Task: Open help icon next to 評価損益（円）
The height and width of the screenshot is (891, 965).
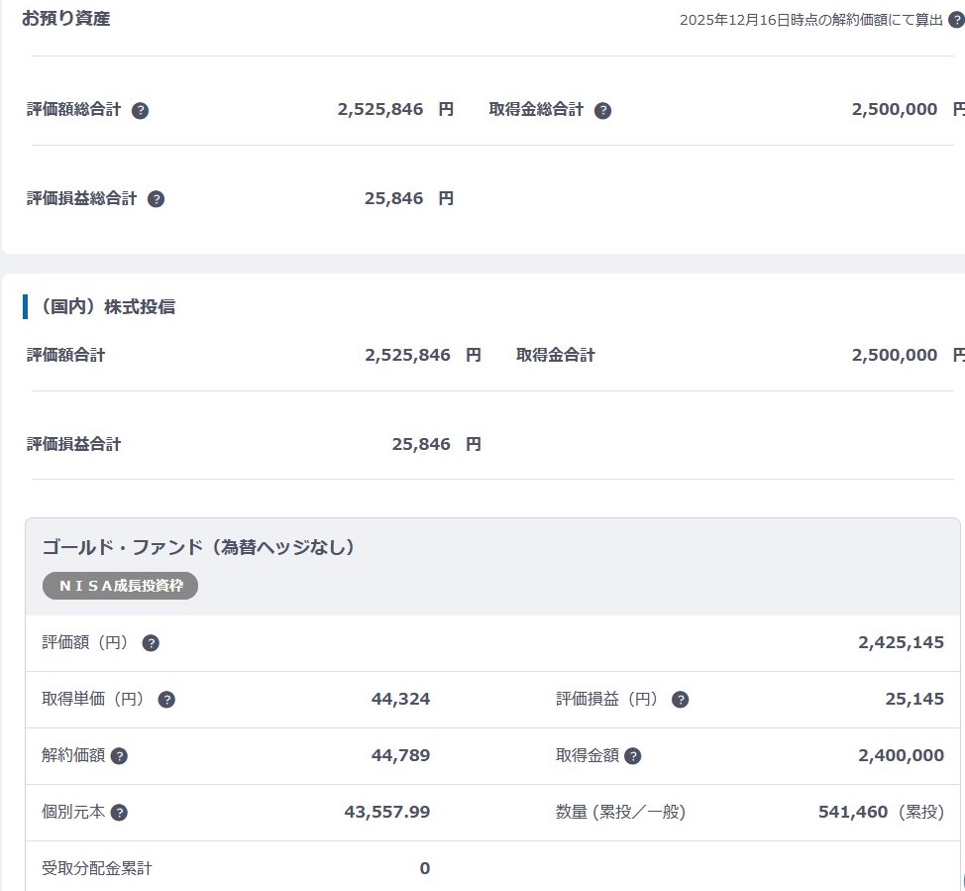Action: coord(680,700)
